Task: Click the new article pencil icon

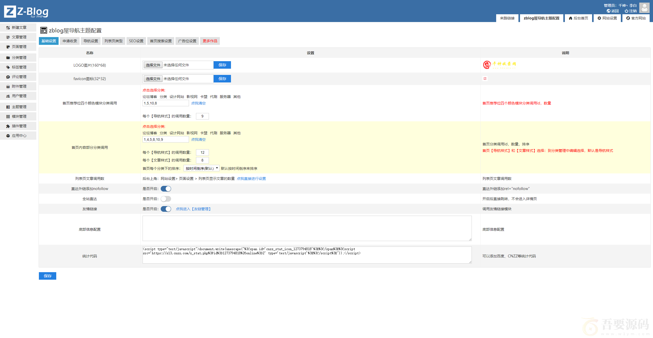Action: click(x=8, y=27)
